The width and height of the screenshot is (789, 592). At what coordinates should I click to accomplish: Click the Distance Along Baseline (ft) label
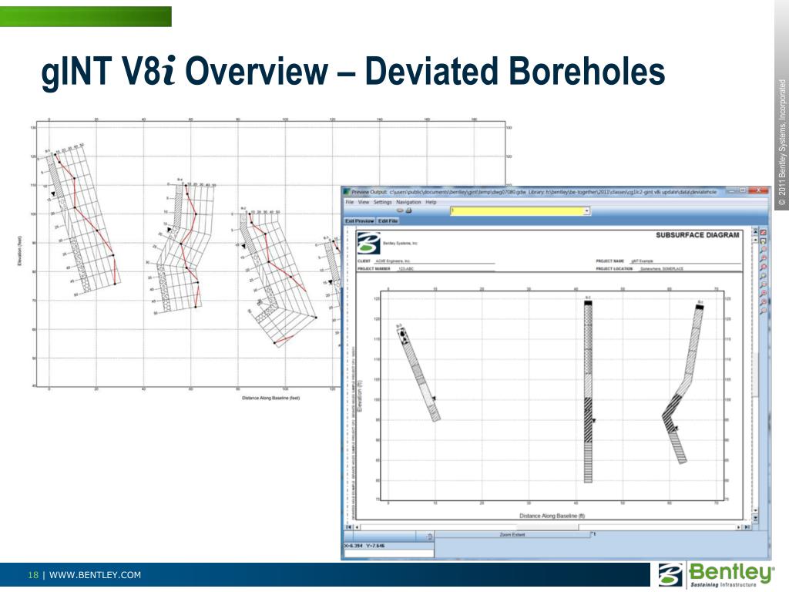coord(552,516)
